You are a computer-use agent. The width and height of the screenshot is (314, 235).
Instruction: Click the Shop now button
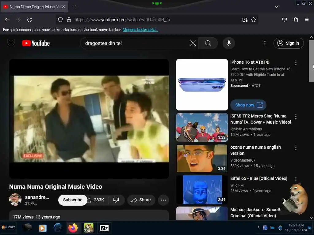(248, 105)
